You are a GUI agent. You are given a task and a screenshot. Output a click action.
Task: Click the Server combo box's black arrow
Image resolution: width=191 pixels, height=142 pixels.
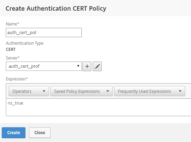pos(78,66)
